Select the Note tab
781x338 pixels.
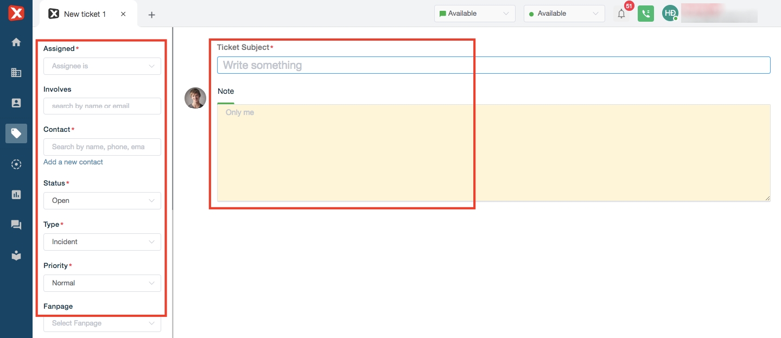tap(226, 92)
